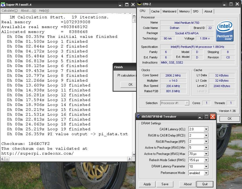The image size is (242, 189).
Task: Switch to the Cache tab in CPU-Z
Action: [x=155, y=11]
